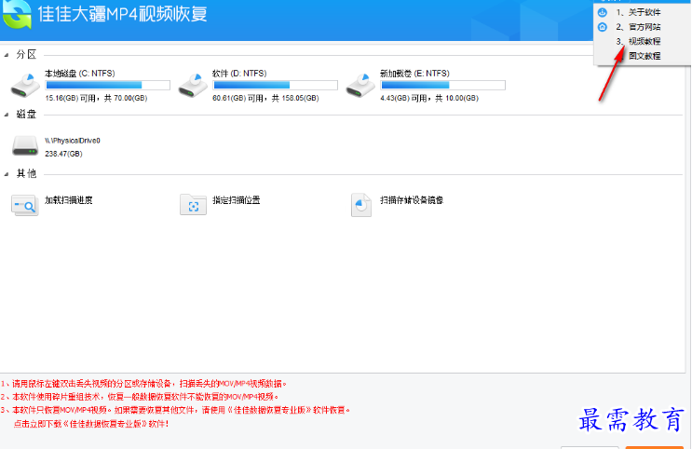Collapse the 其他 other section
The image size is (692, 449).
coord(7,174)
